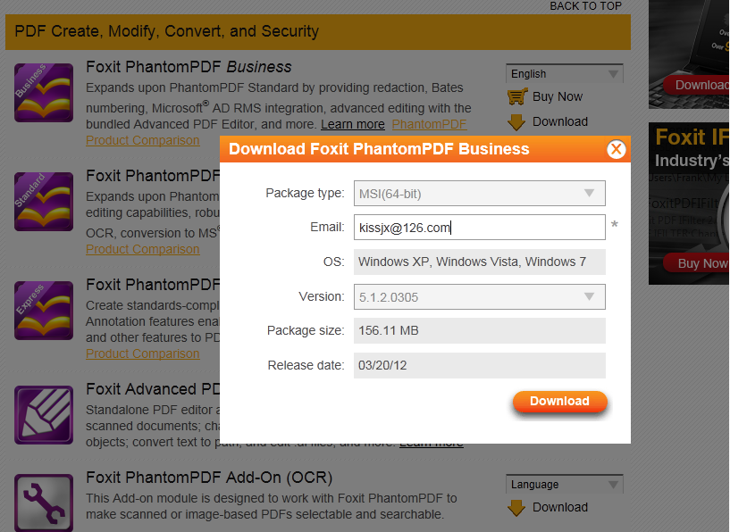Viewport: 730px width, 532px height.
Task: Click the Download arrow icon beside Buy Now
Action: (x=516, y=122)
